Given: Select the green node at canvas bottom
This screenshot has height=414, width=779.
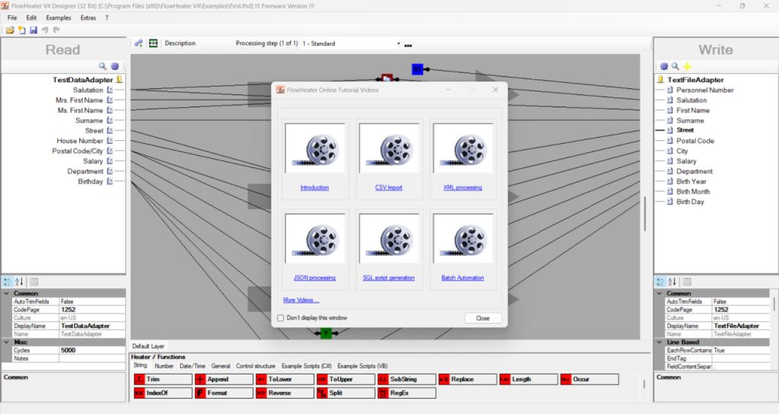Looking at the screenshot, I should [x=326, y=333].
